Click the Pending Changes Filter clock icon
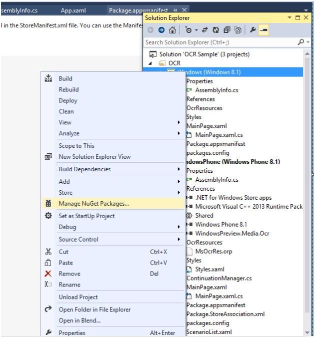315x338 pixels. click(188, 30)
